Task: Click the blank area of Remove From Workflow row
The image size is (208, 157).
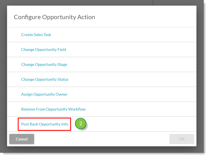Action: [x=141, y=109]
